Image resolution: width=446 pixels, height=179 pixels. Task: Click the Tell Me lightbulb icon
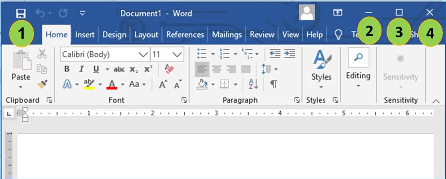coord(338,35)
